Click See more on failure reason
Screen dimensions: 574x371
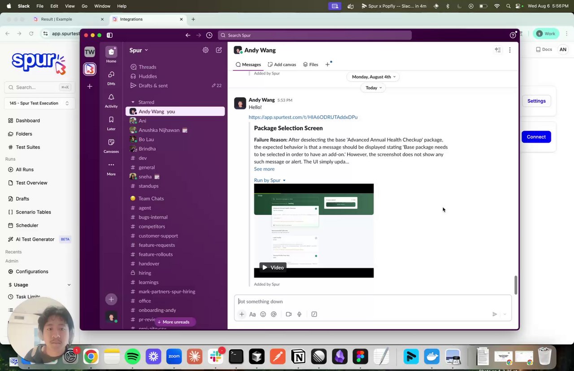click(x=264, y=169)
